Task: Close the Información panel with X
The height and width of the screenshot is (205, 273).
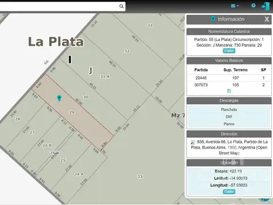Action: [267, 19]
